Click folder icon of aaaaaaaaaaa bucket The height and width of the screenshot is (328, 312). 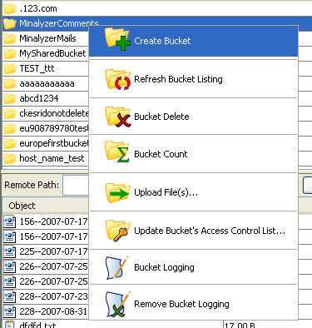click(10, 83)
